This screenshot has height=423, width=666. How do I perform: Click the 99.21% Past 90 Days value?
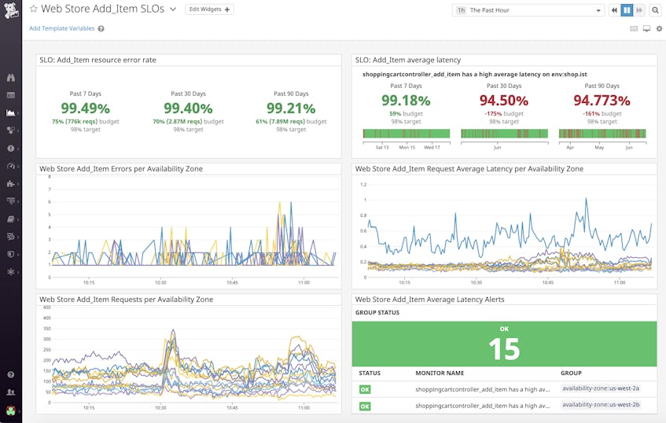291,109
